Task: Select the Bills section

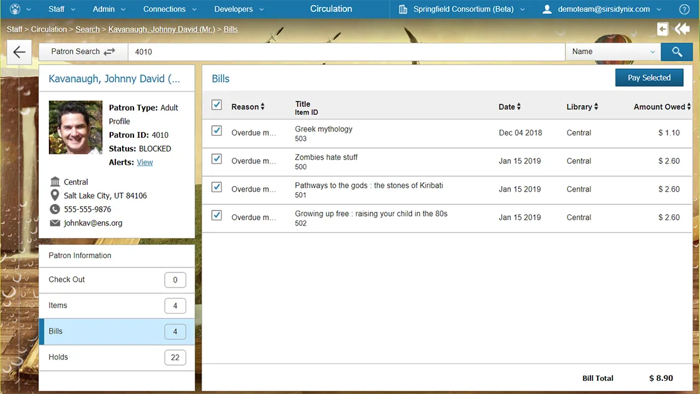Action: point(117,331)
